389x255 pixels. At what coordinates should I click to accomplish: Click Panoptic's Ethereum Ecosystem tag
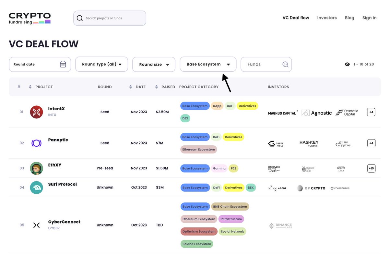click(x=198, y=150)
